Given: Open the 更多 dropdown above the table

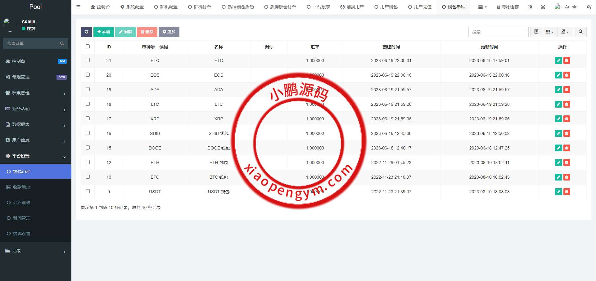Looking at the screenshot, I should (x=169, y=32).
